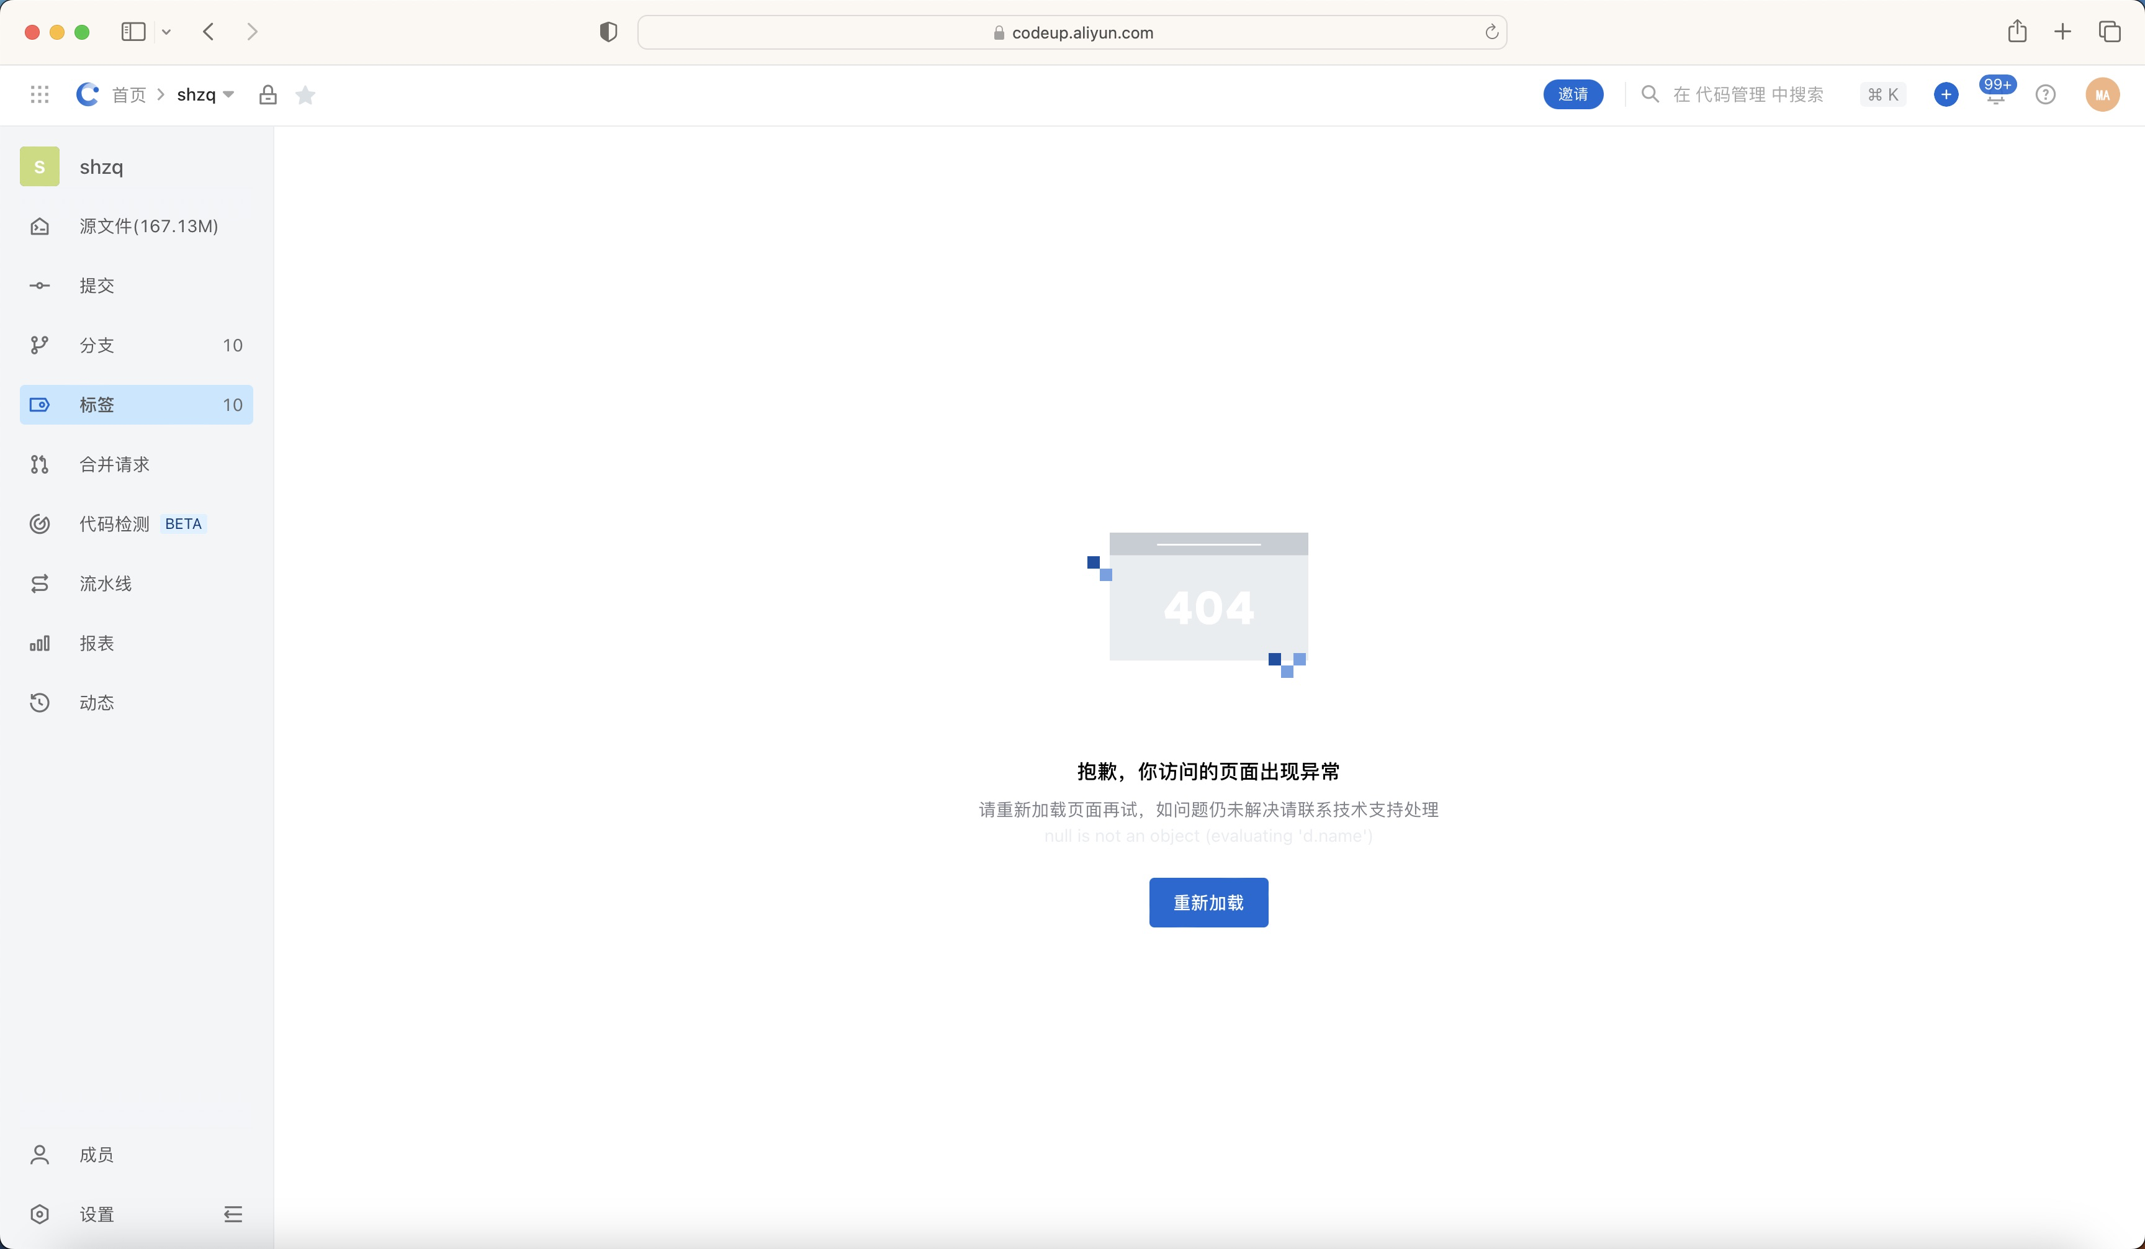
Task: Show Safari tab overview icon
Action: [2109, 32]
